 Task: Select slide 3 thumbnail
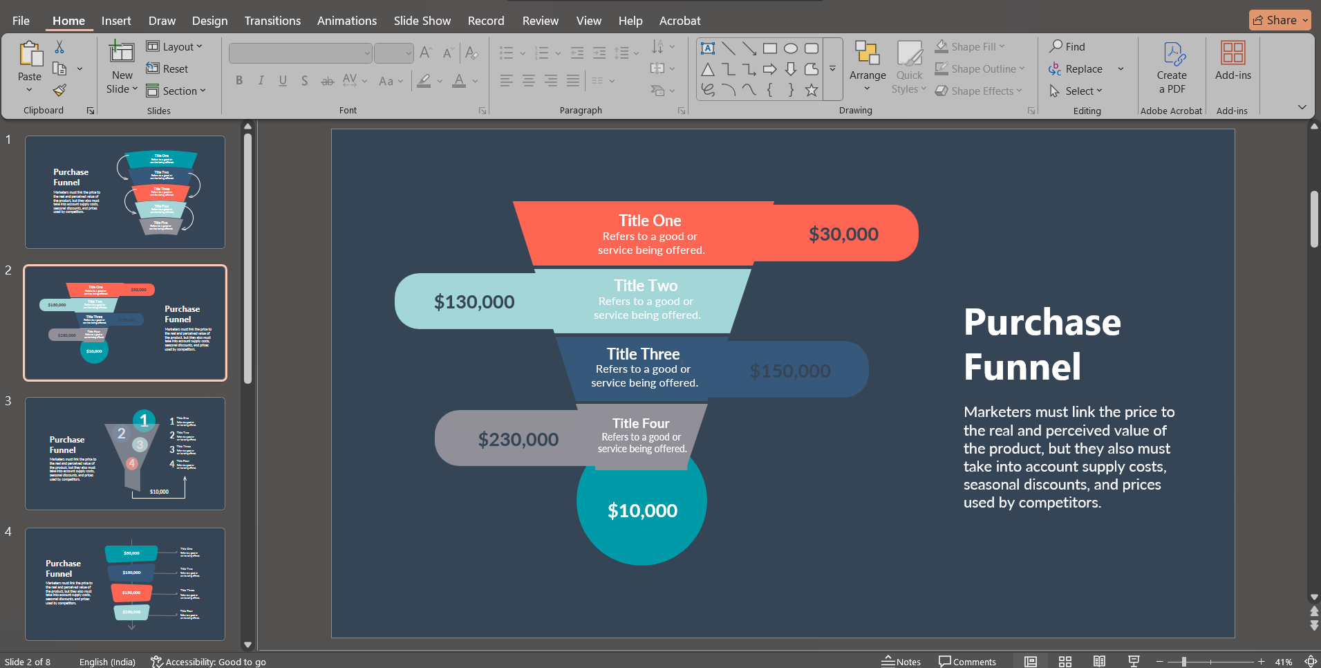[x=124, y=454]
